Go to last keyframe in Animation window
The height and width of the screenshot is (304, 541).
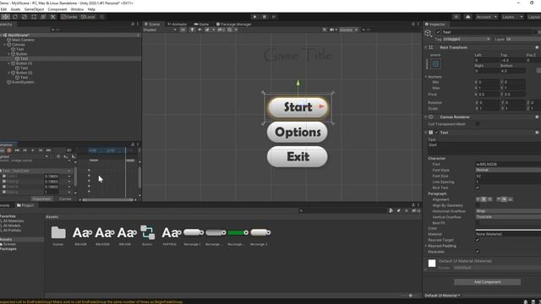coord(49,150)
